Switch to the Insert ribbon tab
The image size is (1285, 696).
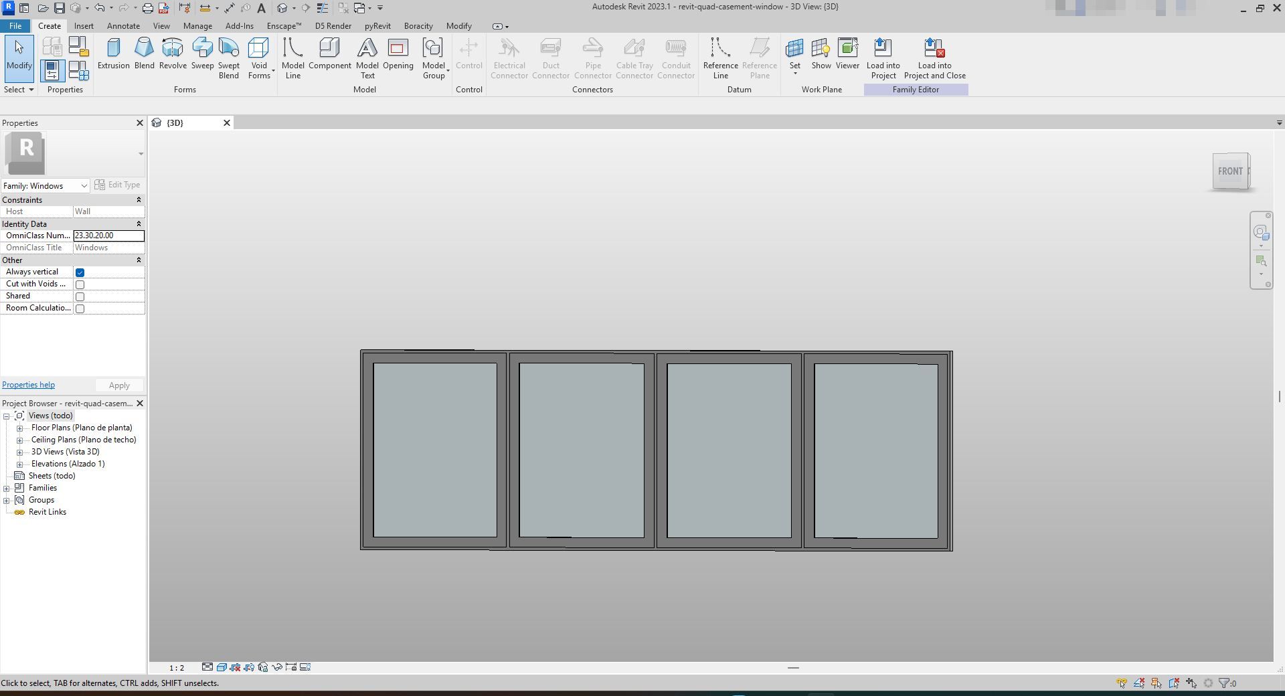click(x=84, y=26)
